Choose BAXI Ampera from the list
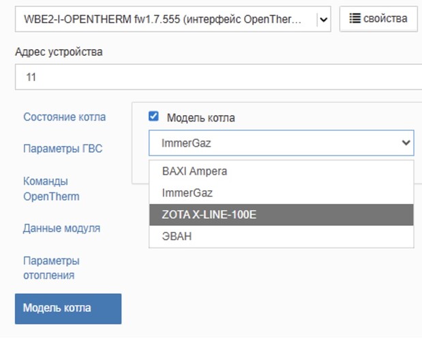422x341 pixels. (282, 171)
